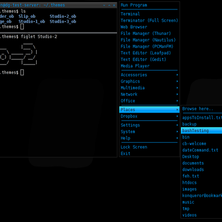Expand the Network submenu

coord(149,94)
